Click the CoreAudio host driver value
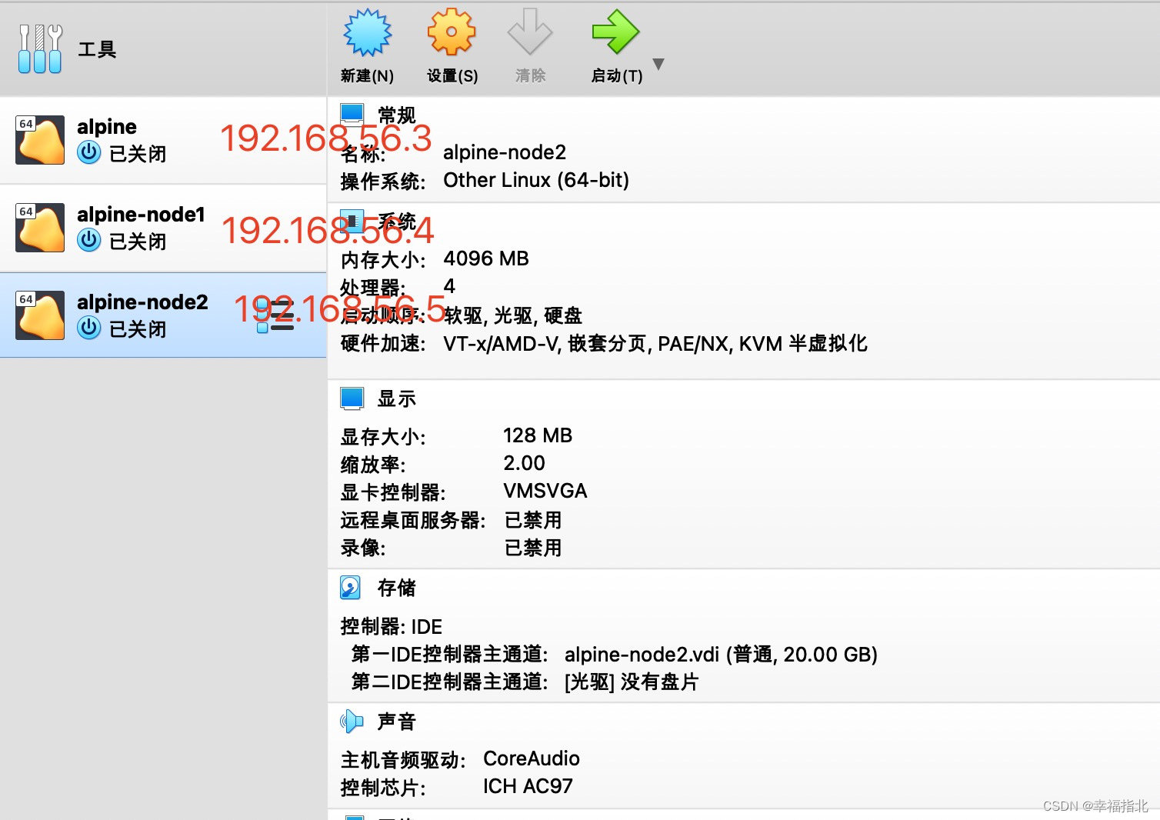Screen dimensions: 1160x820 pos(532,758)
